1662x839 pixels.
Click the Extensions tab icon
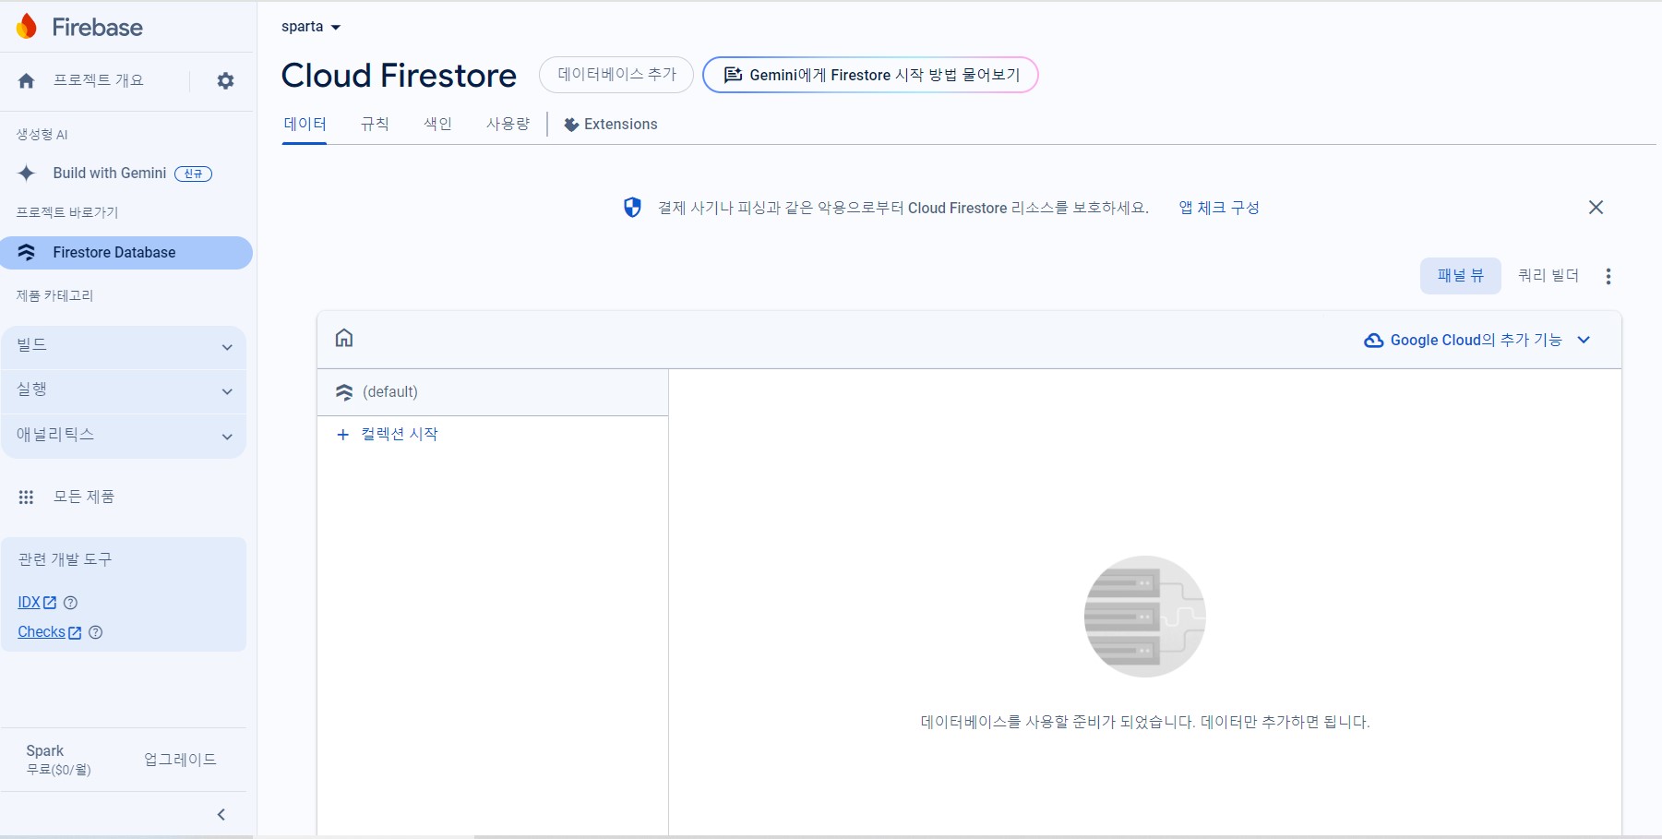coord(571,125)
